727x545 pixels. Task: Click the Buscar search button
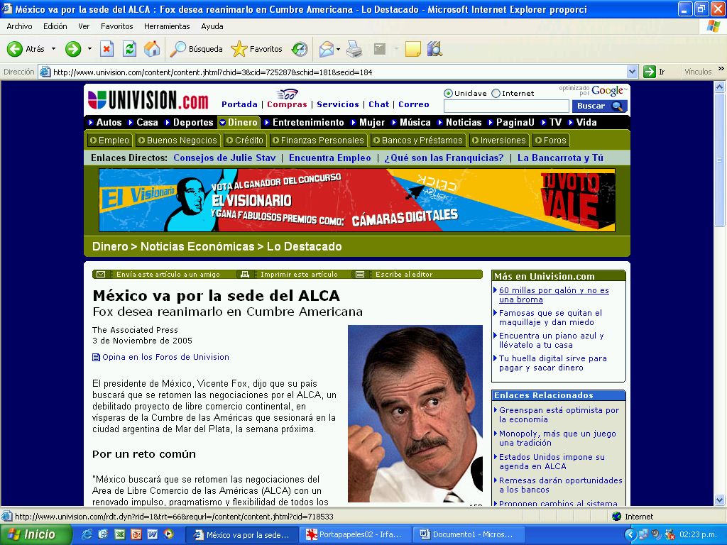[x=599, y=106]
